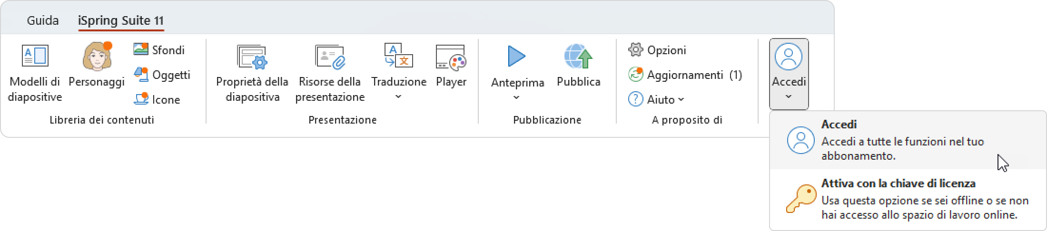Open Opzioni settings gear
This screenshot has height=231, width=1047.
tap(657, 50)
